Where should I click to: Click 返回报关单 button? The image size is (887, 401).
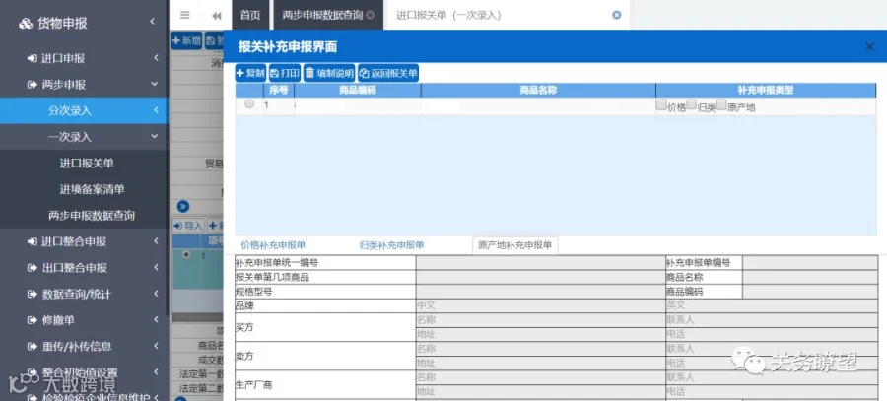(388, 73)
